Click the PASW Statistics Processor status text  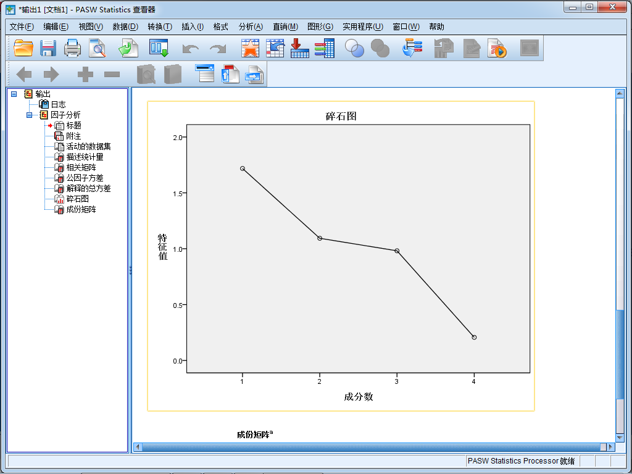[521, 460]
